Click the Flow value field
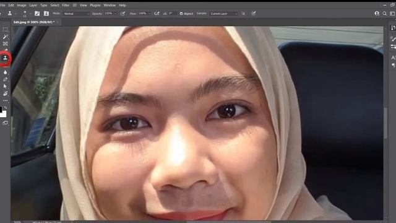 142,14
